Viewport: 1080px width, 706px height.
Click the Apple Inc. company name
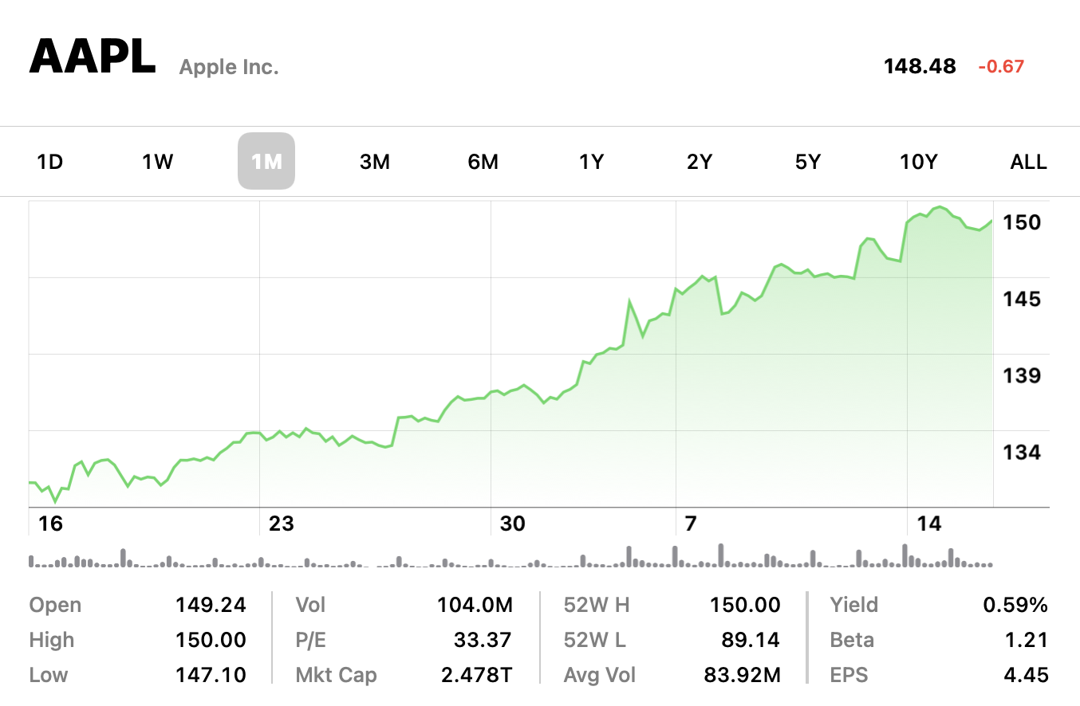(229, 67)
